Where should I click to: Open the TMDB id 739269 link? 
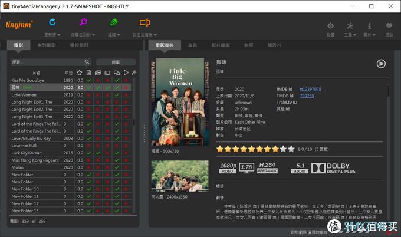tap(307, 96)
